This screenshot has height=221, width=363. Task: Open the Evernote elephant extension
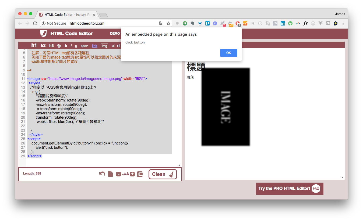192,23
